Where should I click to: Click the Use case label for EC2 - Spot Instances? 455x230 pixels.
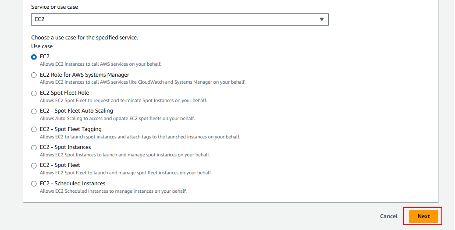[65, 147]
